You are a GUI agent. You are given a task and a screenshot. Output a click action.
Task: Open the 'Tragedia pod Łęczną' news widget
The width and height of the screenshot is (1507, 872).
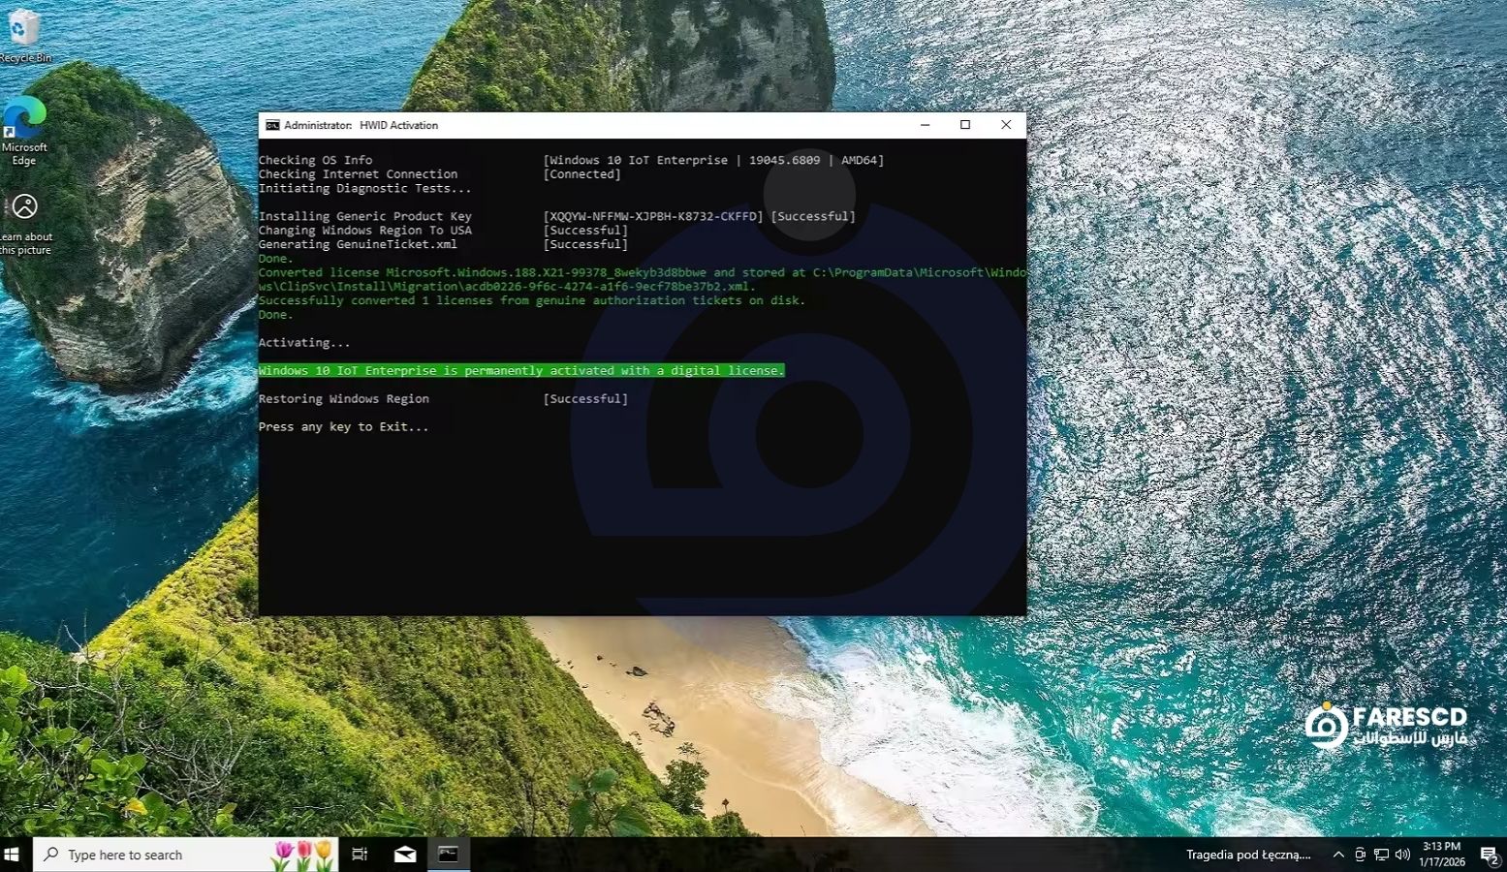point(1247,855)
